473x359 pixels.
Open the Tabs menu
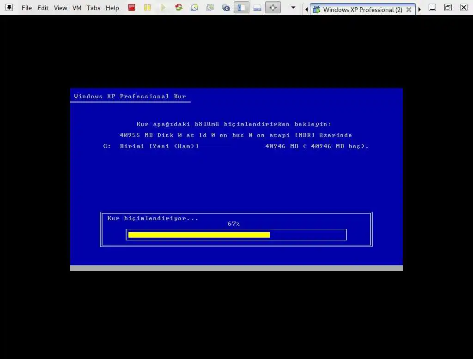tap(93, 8)
